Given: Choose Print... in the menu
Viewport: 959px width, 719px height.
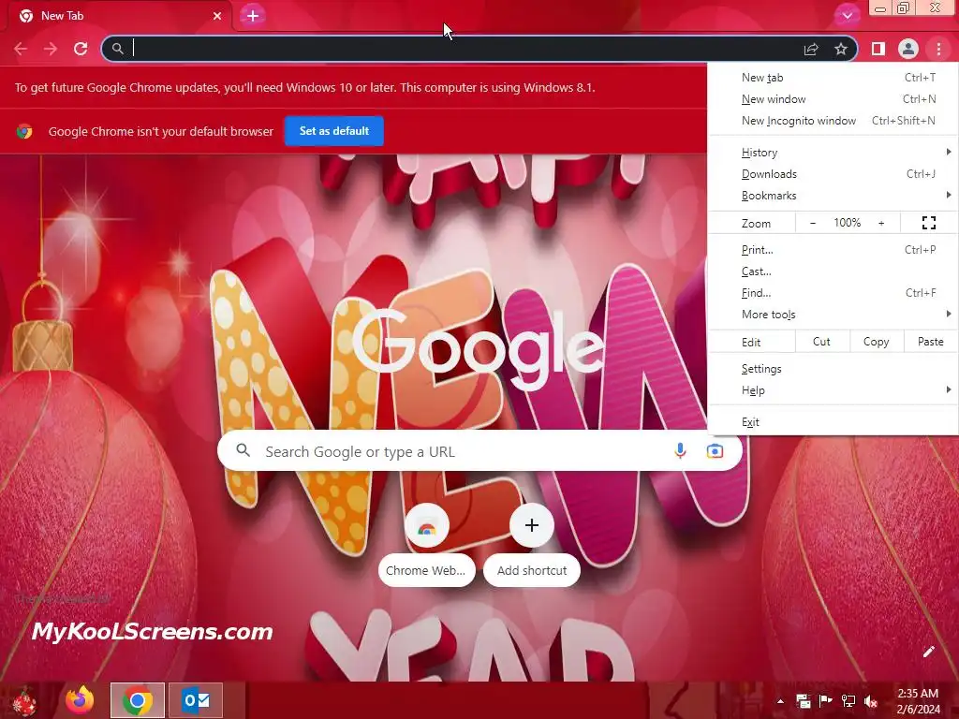Looking at the screenshot, I should point(833,249).
